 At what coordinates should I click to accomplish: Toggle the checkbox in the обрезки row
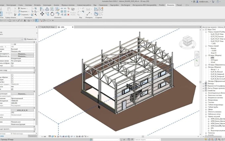pos(12,77)
